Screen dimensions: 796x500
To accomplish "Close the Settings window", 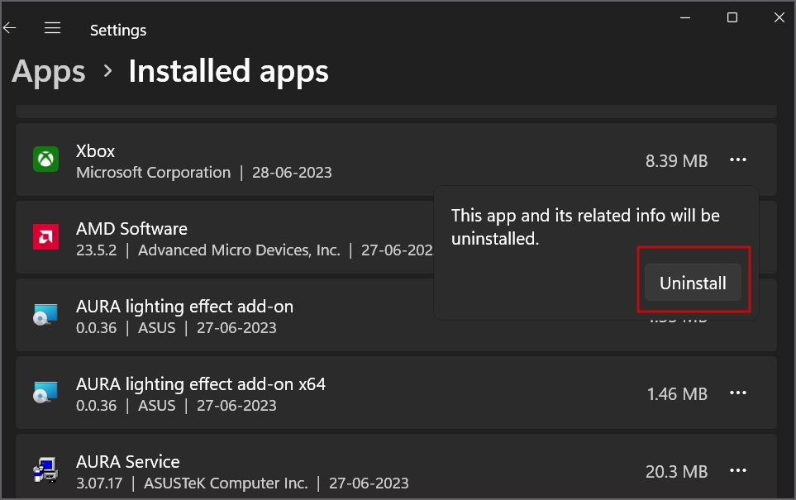I will coord(779,17).
